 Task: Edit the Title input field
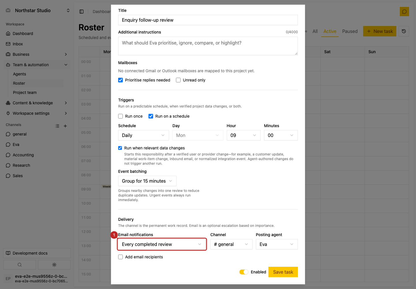pos(208,20)
